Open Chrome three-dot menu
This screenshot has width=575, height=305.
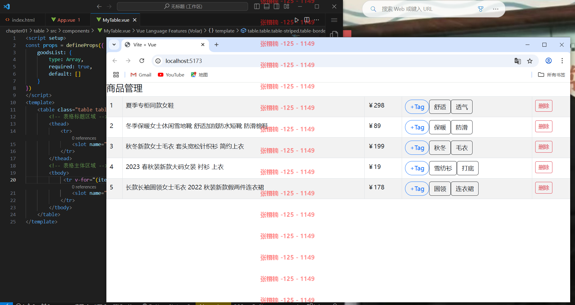coord(562,61)
